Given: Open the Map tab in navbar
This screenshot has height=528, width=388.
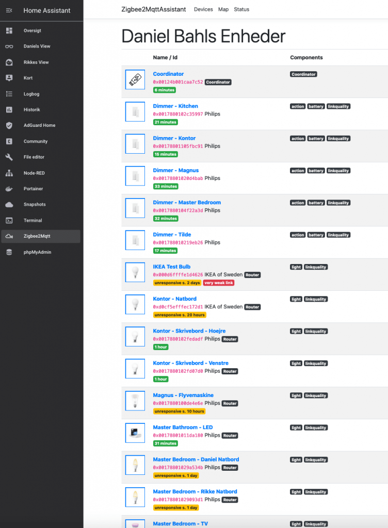Looking at the screenshot, I should pyautogui.click(x=223, y=9).
